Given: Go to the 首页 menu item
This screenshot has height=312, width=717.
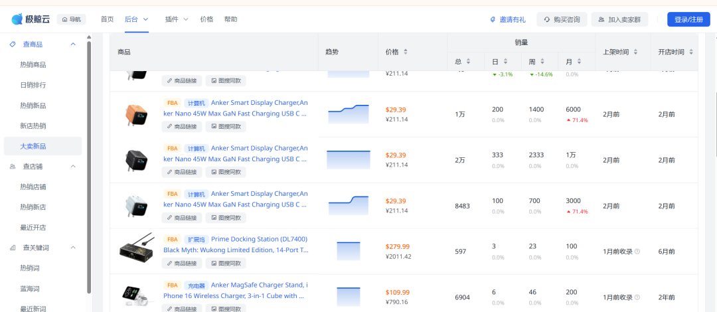Looking at the screenshot, I should [107, 19].
